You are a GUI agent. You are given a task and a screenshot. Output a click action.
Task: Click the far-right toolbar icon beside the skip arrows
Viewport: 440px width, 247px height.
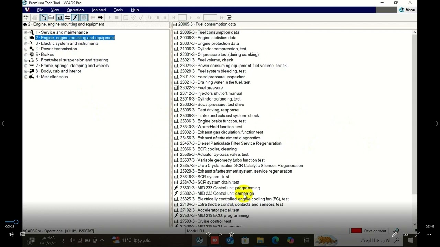(229, 17)
